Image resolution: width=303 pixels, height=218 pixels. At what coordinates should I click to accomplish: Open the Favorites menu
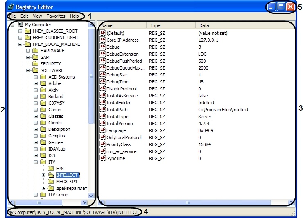click(56, 16)
